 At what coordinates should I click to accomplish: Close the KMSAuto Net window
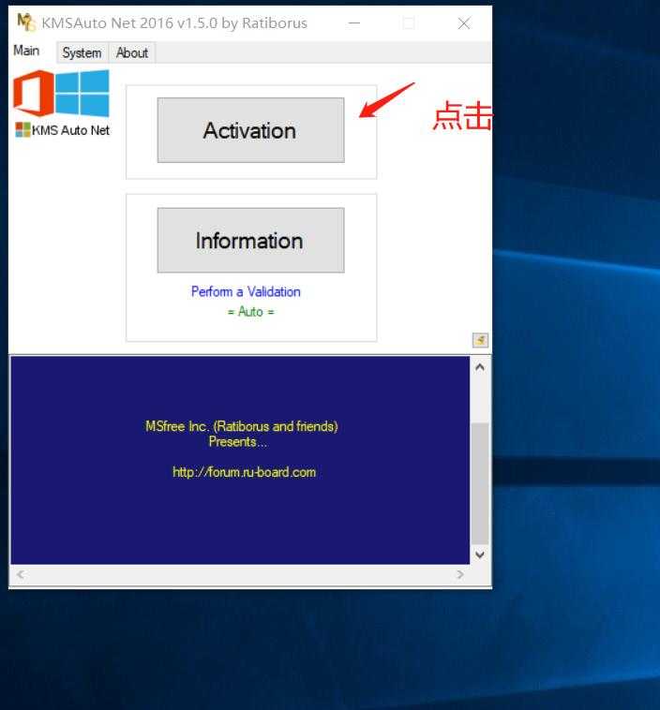tap(464, 23)
